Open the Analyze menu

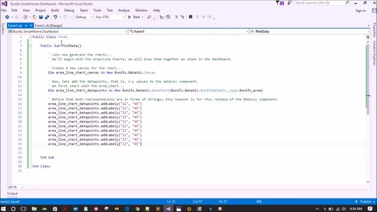[124, 11]
